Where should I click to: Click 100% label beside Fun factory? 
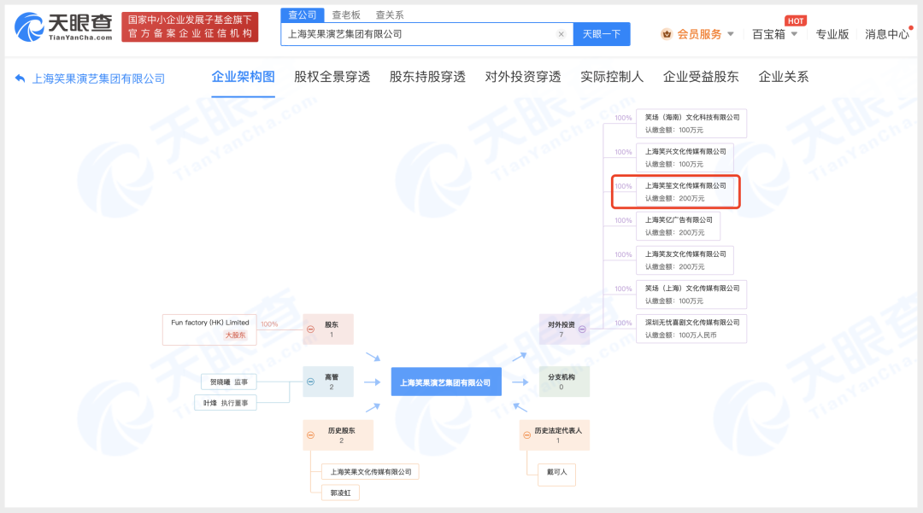point(269,324)
